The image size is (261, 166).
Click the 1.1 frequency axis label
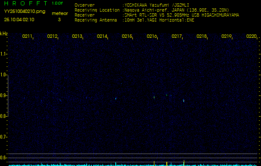click(x=4, y=54)
